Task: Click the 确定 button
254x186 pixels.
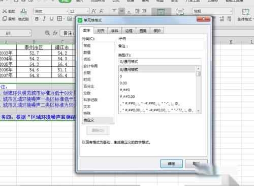Action: (x=171, y=164)
